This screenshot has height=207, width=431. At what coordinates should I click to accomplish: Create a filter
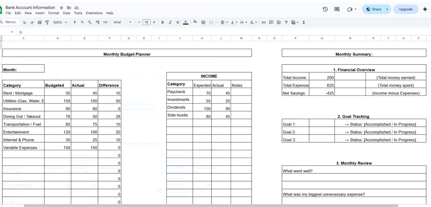point(286,22)
